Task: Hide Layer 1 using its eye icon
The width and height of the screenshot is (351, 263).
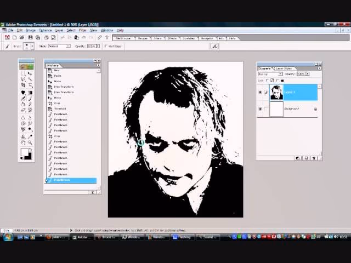Action: [x=260, y=92]
